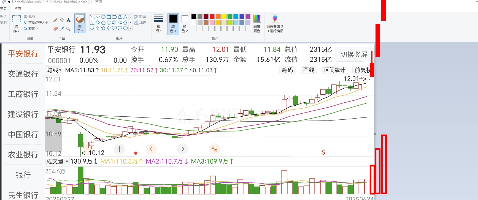This screenshot has width=478, height=200.
Task: Pick the Four-point star shape
Action: click(x=98, y=28)
